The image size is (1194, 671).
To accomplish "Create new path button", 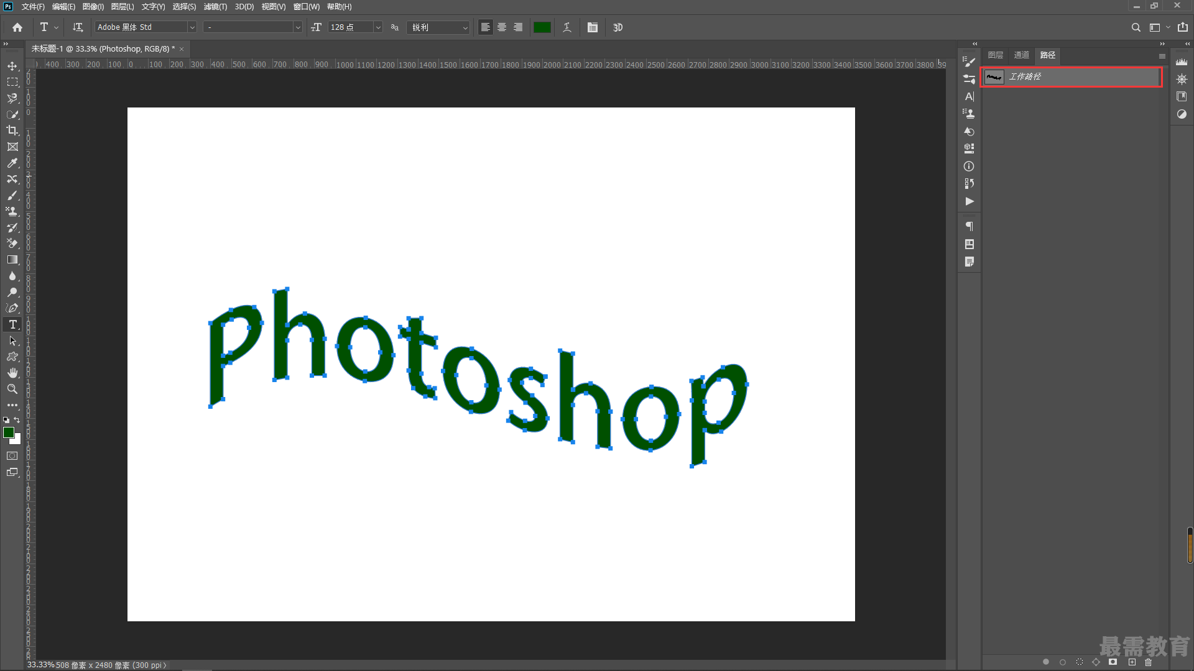I will (x=1132, y=662).
